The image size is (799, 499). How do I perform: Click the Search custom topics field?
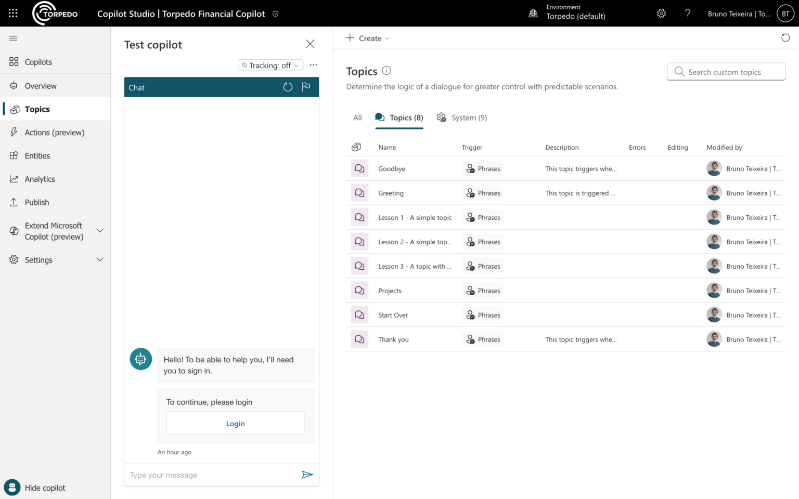726,72
